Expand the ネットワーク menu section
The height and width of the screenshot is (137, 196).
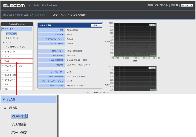[17, 52]
